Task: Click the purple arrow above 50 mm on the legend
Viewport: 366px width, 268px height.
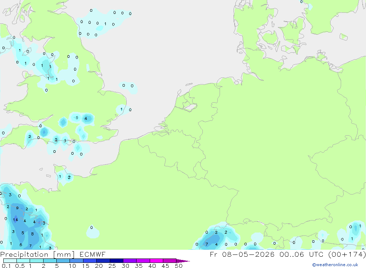Action: (183, 261)
